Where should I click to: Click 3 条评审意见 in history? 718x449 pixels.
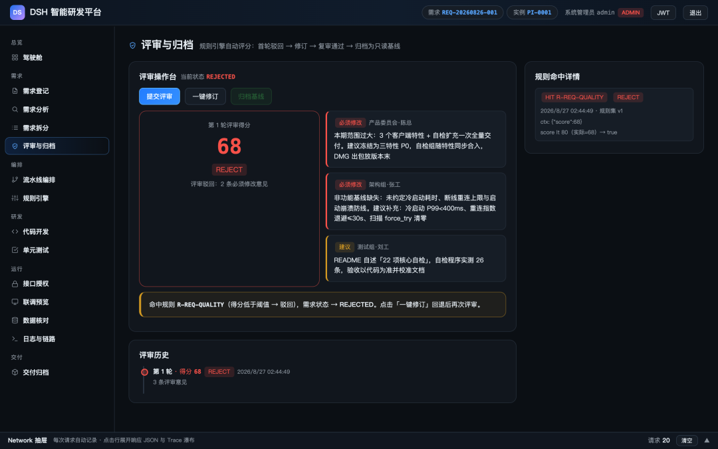coord(170,382)
